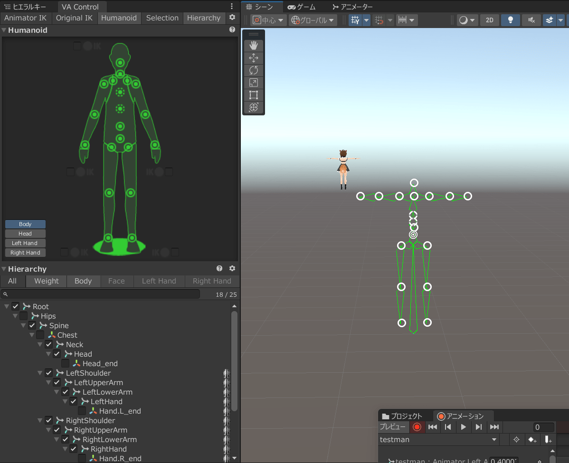The width and height of the screenshot is (569, 463).
Task: Select the Rotate tool in scene toolbar
Action: point(254,70)
